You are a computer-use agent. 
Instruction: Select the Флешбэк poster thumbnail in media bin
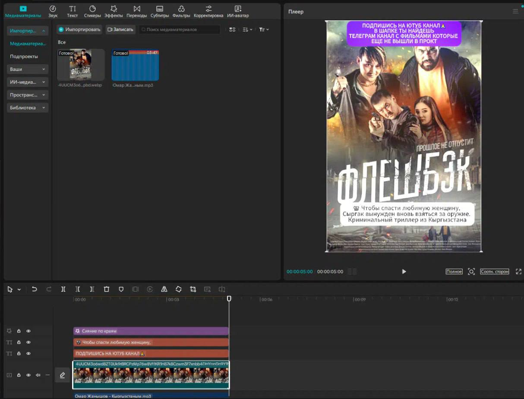(x=81, y=65)
